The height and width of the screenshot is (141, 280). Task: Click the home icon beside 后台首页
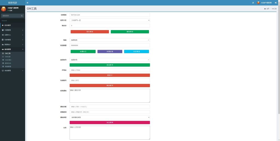[3, 25]
